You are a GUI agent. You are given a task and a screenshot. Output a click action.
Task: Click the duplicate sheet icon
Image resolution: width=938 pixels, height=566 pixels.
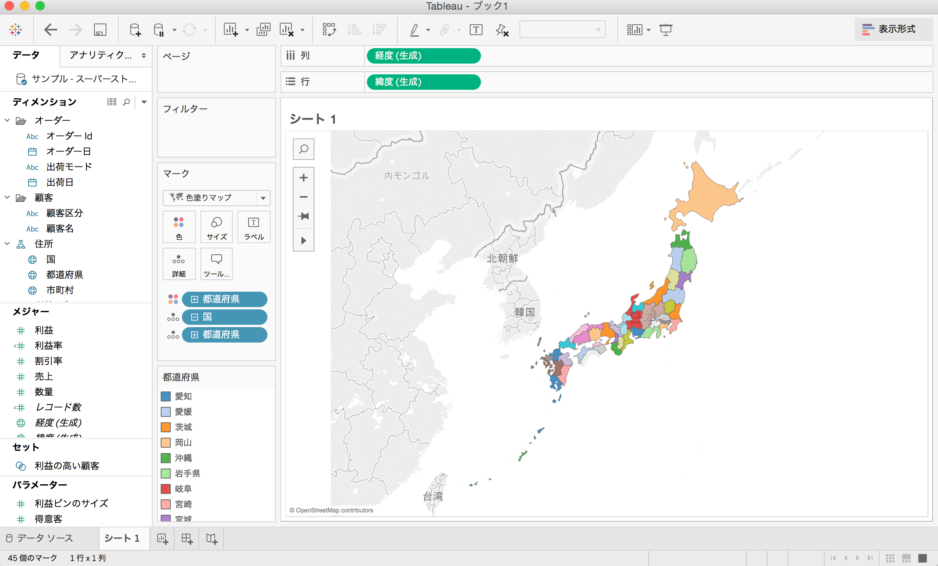tap(264, 30)
